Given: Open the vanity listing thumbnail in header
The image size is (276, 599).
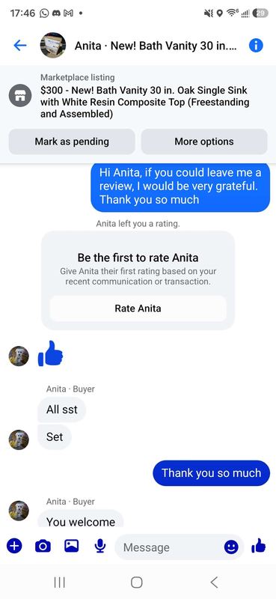Looking at the screenshot, I should (52, 46).
